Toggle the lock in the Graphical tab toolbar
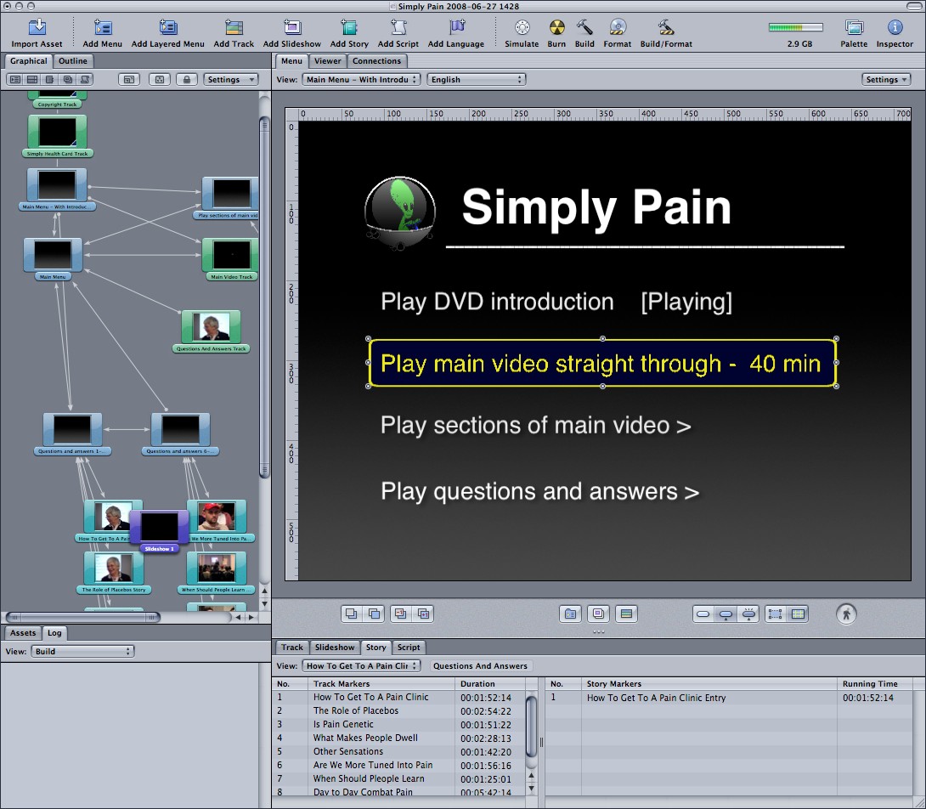The width and height of the screenshot is (926, 809). 187,79
